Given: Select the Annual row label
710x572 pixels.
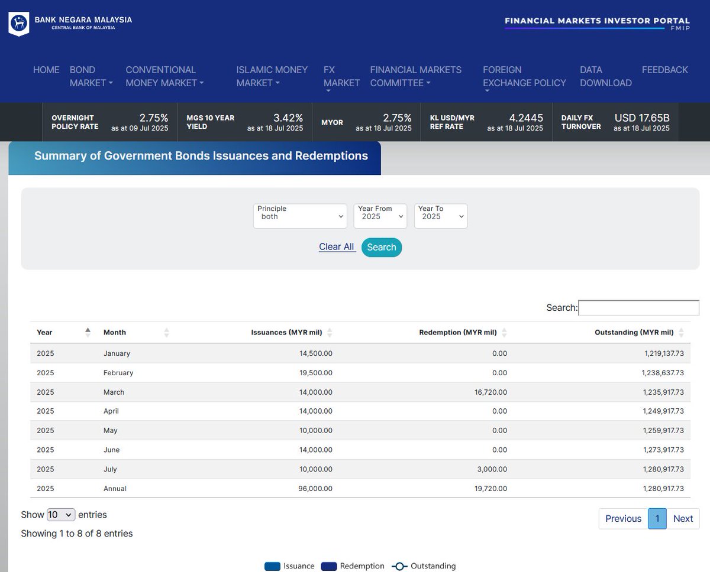Looking at the screenshot, I should point(115,489).
